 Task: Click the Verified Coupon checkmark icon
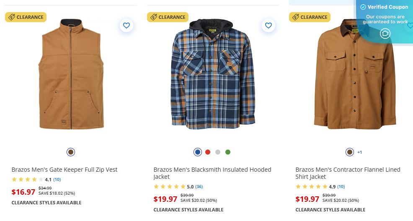[363, 7]
